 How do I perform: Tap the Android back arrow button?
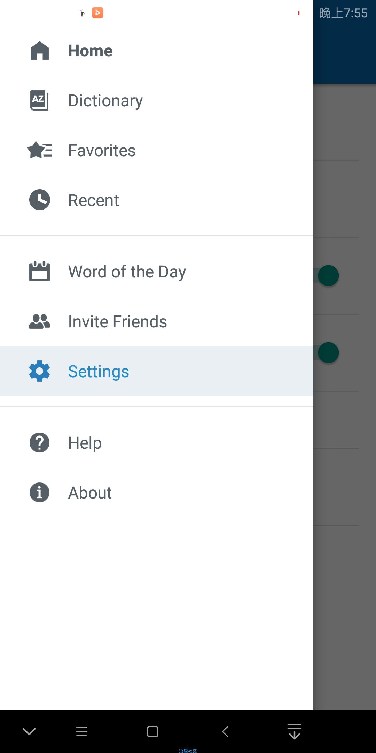click(225, 731)
